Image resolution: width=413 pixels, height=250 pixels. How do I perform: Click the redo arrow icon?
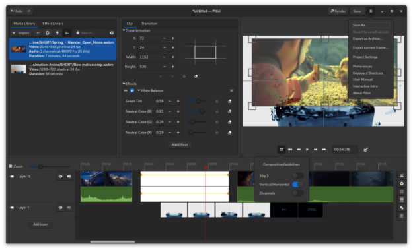click(x=28, y=11)
